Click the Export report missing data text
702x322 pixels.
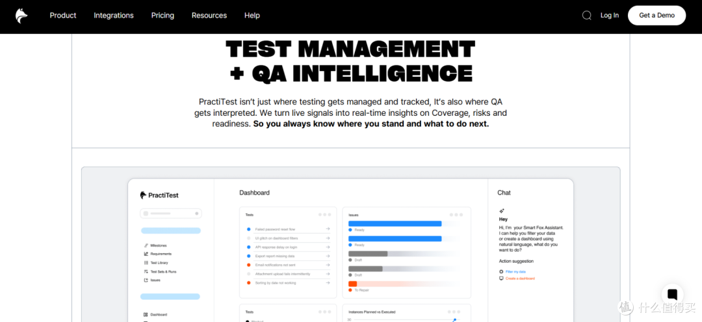275,256
